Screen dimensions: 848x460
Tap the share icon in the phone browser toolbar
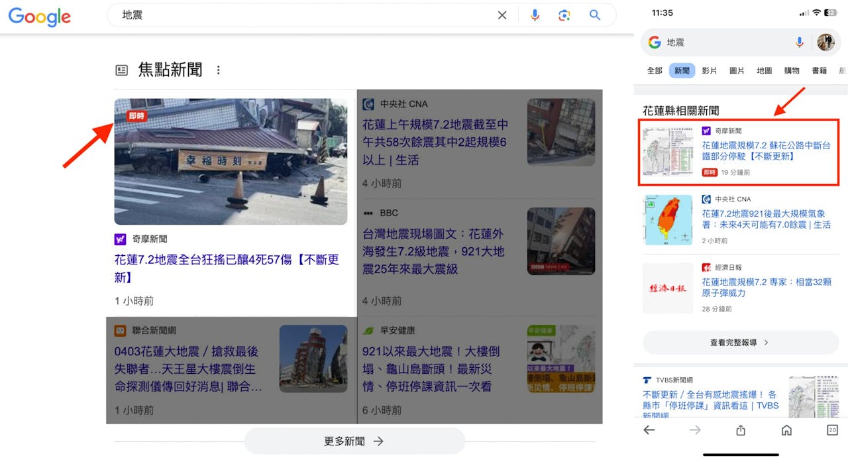point(741,430)
